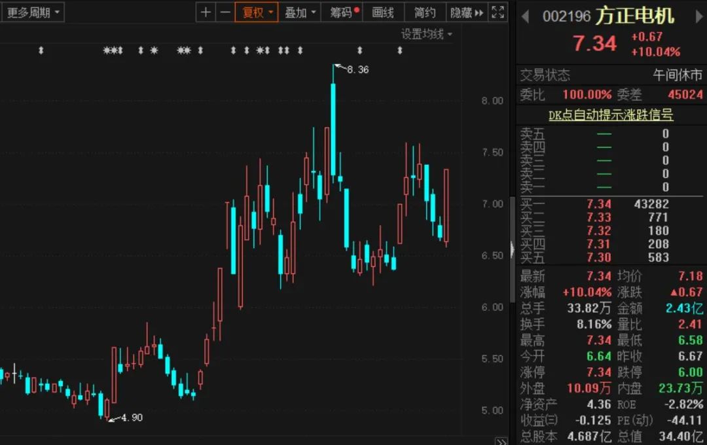Expand chart with bottom double-arrow icon

click(501, 441)
